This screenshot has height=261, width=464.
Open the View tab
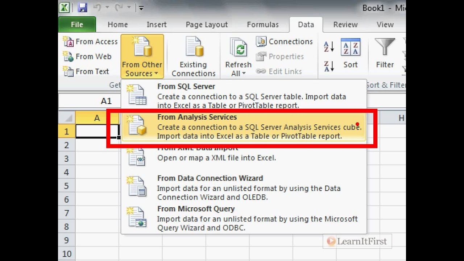tap(385, 25)
